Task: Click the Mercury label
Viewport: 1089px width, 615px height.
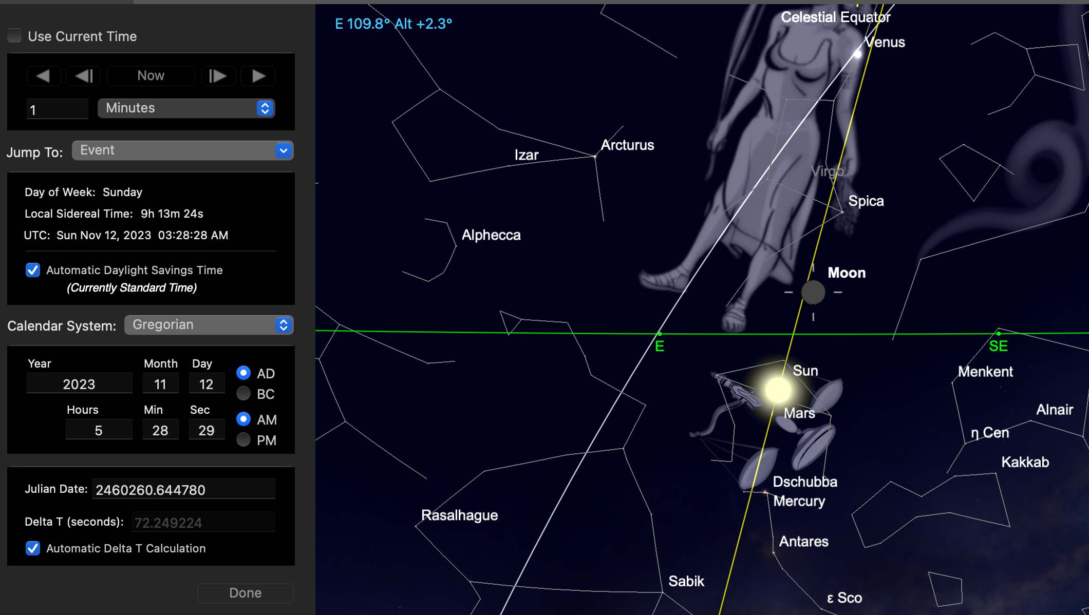Action: coord(799,501)
